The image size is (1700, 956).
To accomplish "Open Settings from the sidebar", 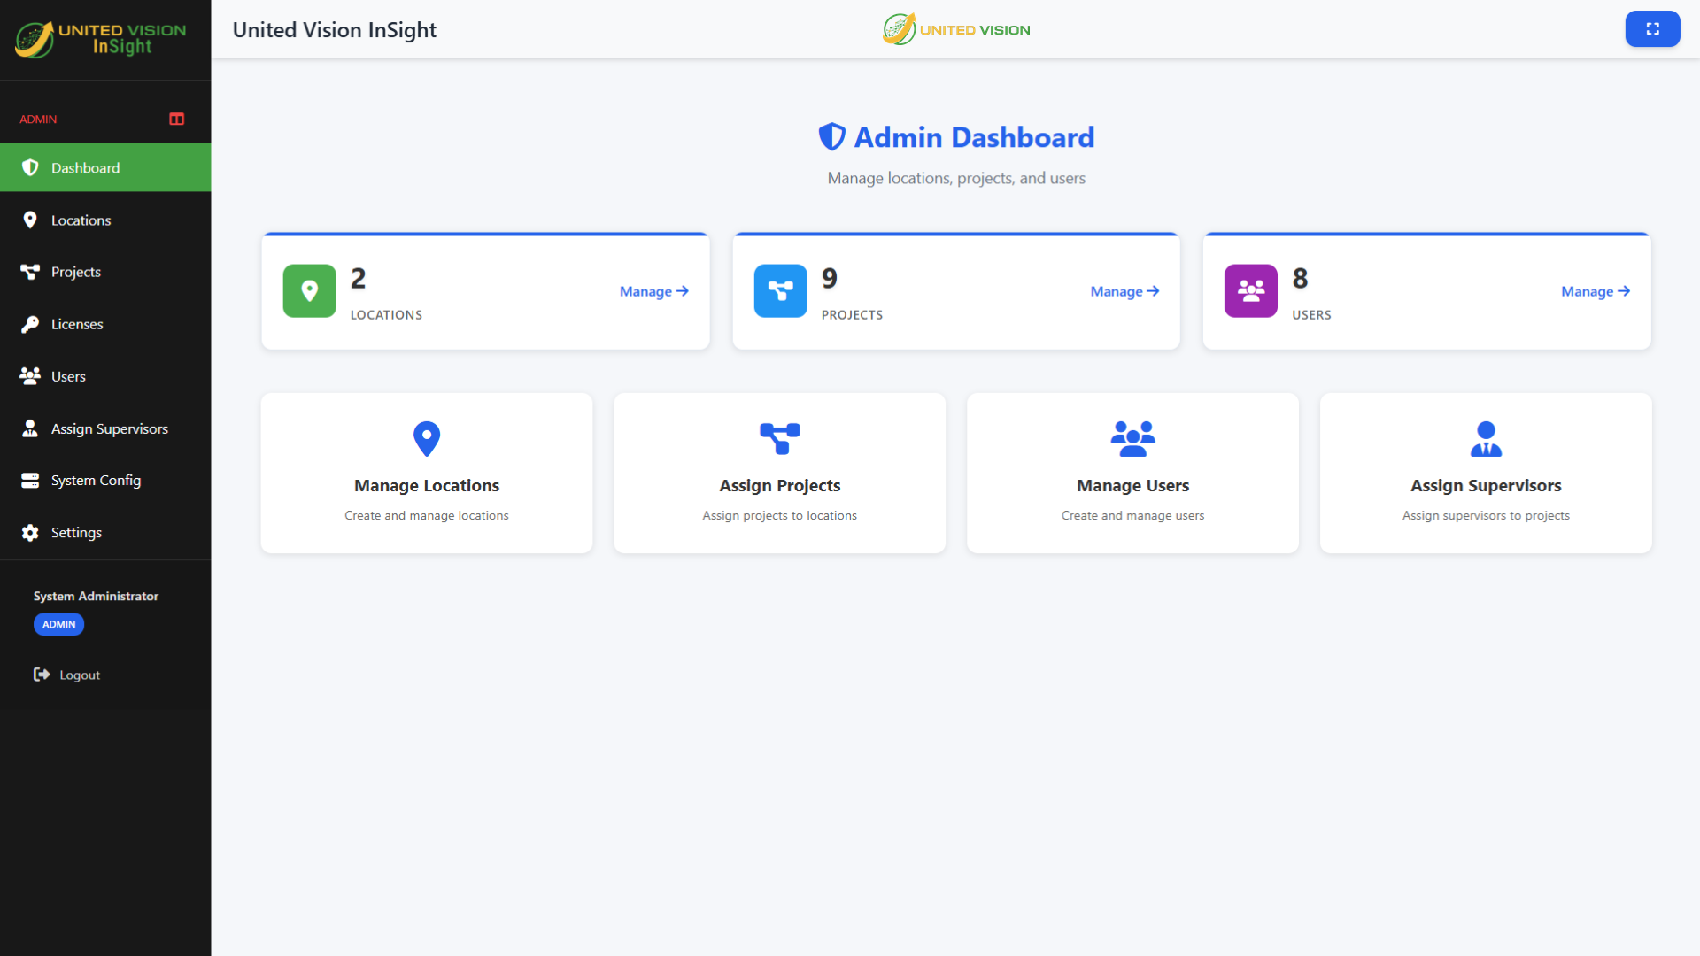I will [x=105, y=532].
